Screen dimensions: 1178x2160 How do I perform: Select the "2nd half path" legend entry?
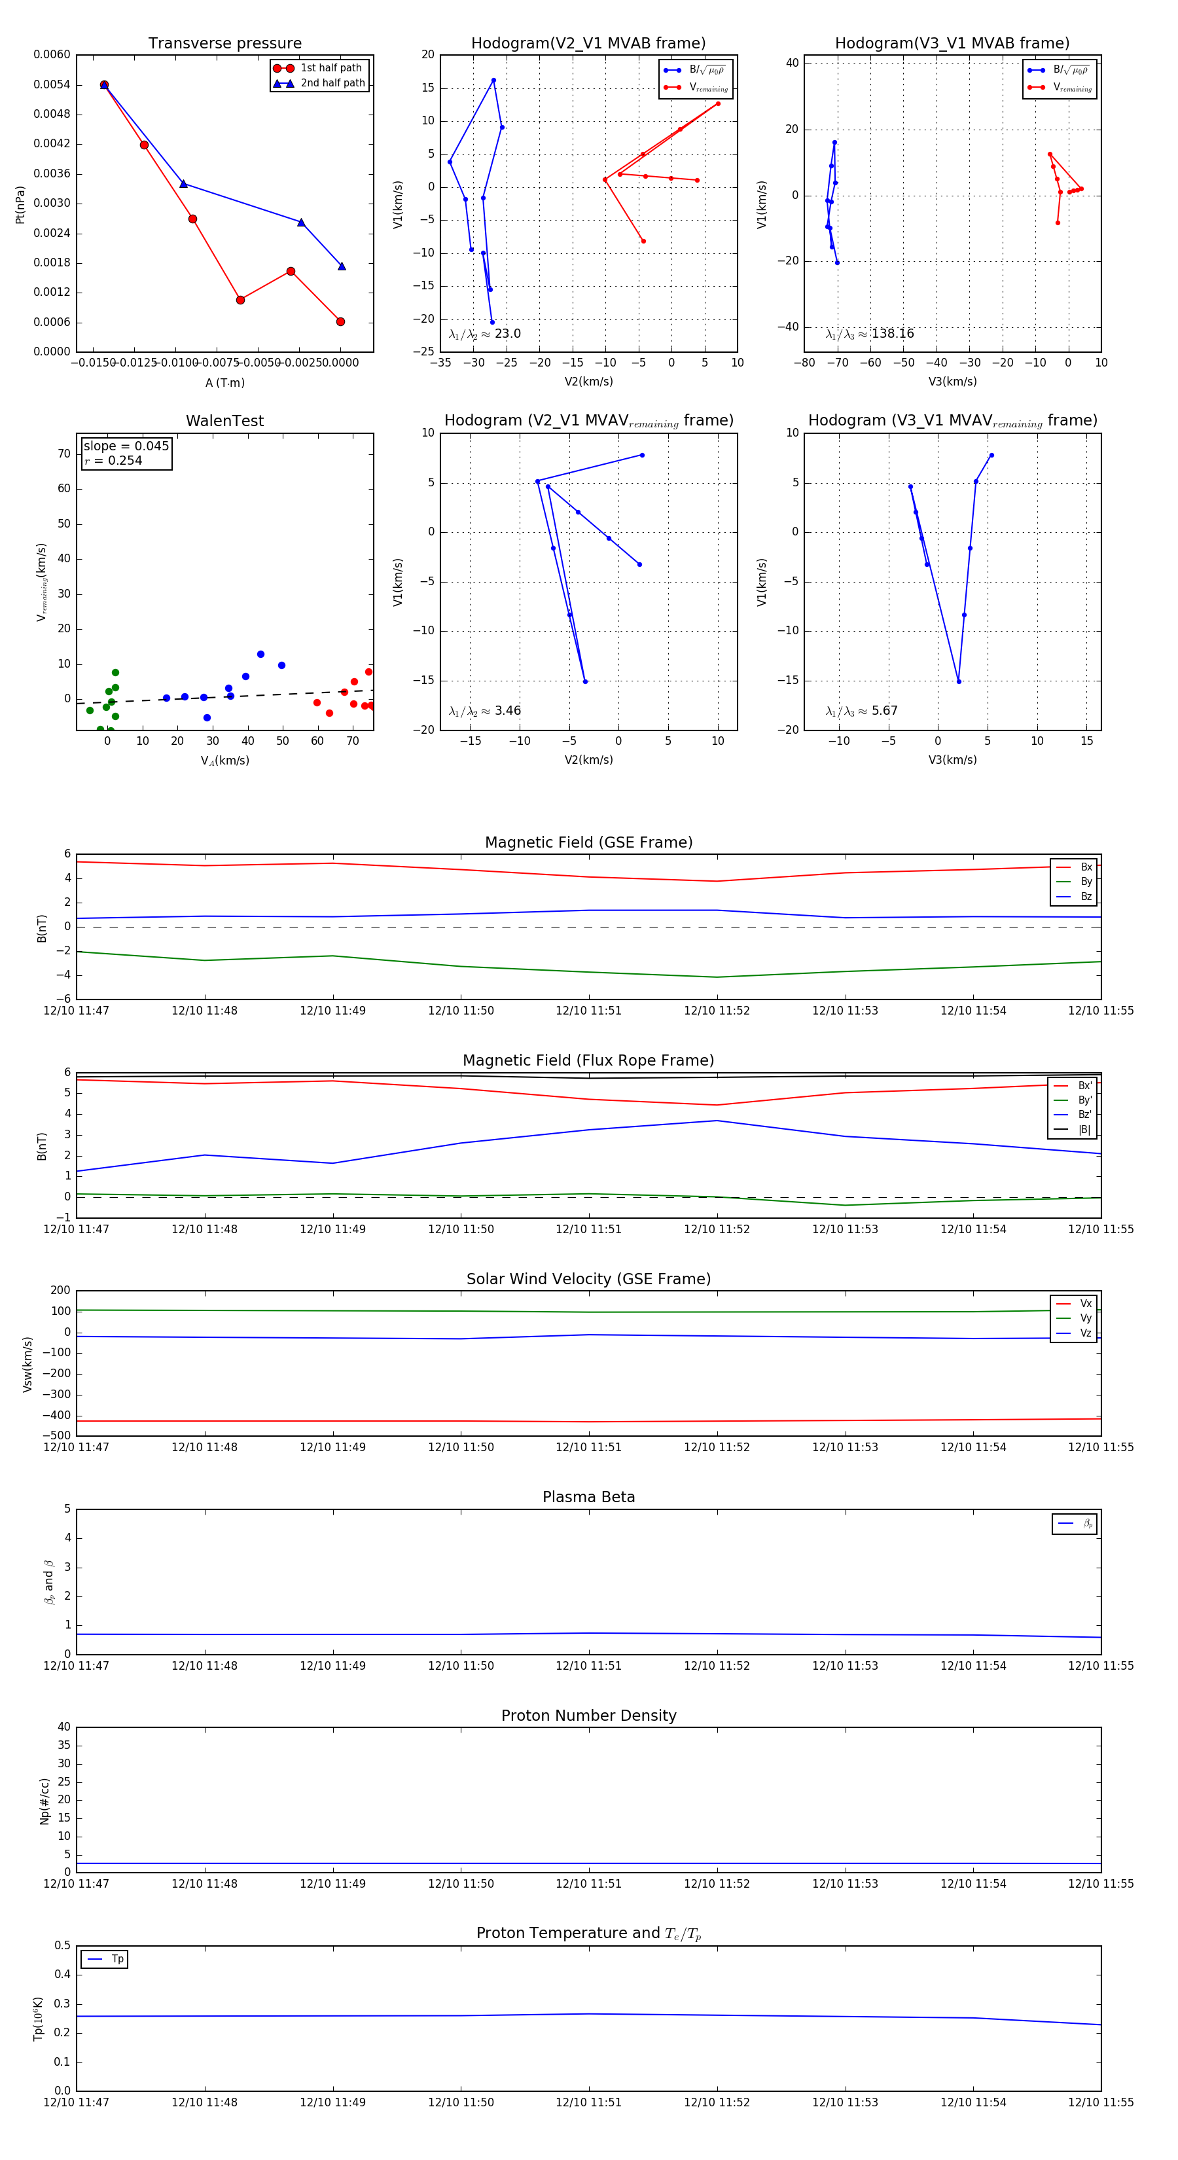(x=319, y=83)
